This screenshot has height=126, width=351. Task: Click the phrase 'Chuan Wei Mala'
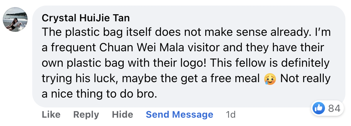(142, 48)
